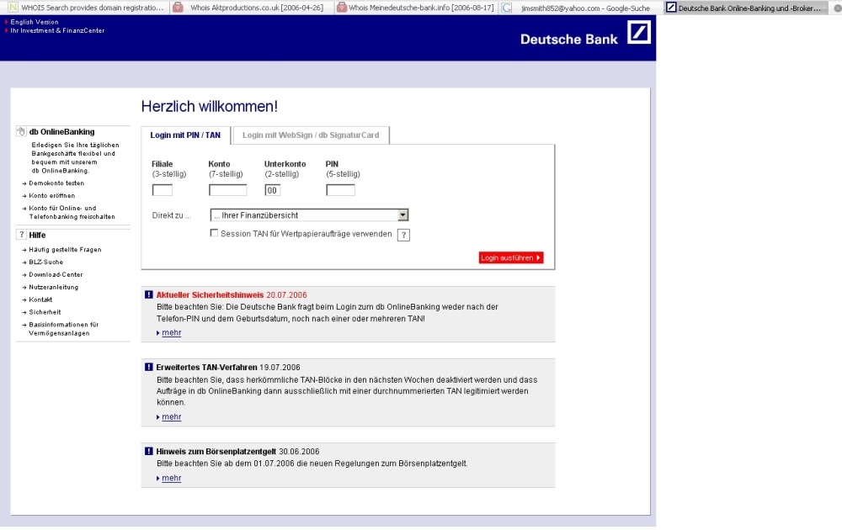Open Häufig gestellte Fragen link
The width and height of the screenshot is (842, 530).
click(x=65, y=250)
